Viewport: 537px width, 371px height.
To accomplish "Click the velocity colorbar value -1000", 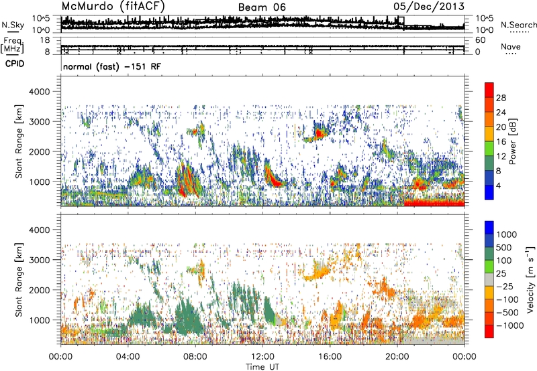I will click(510, 325).
